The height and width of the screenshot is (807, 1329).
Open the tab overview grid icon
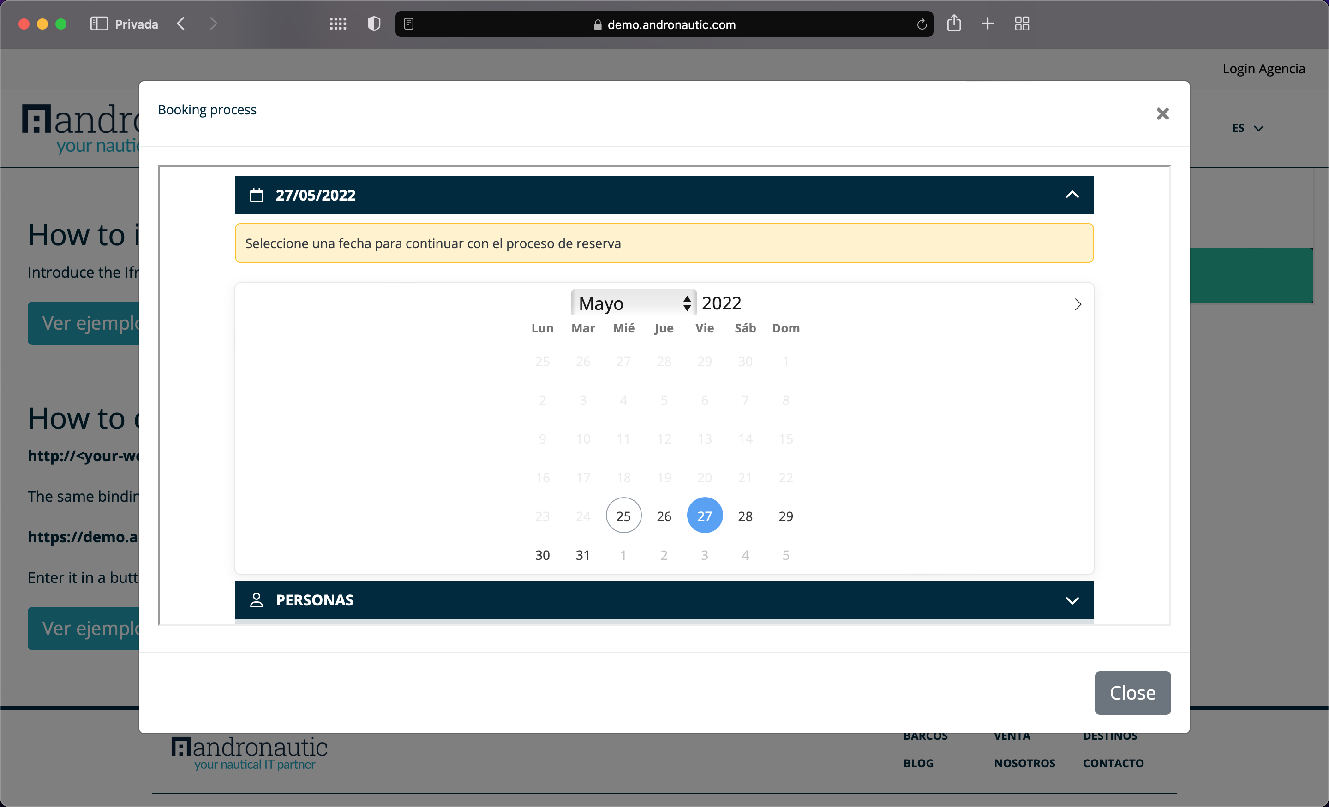1022,24
